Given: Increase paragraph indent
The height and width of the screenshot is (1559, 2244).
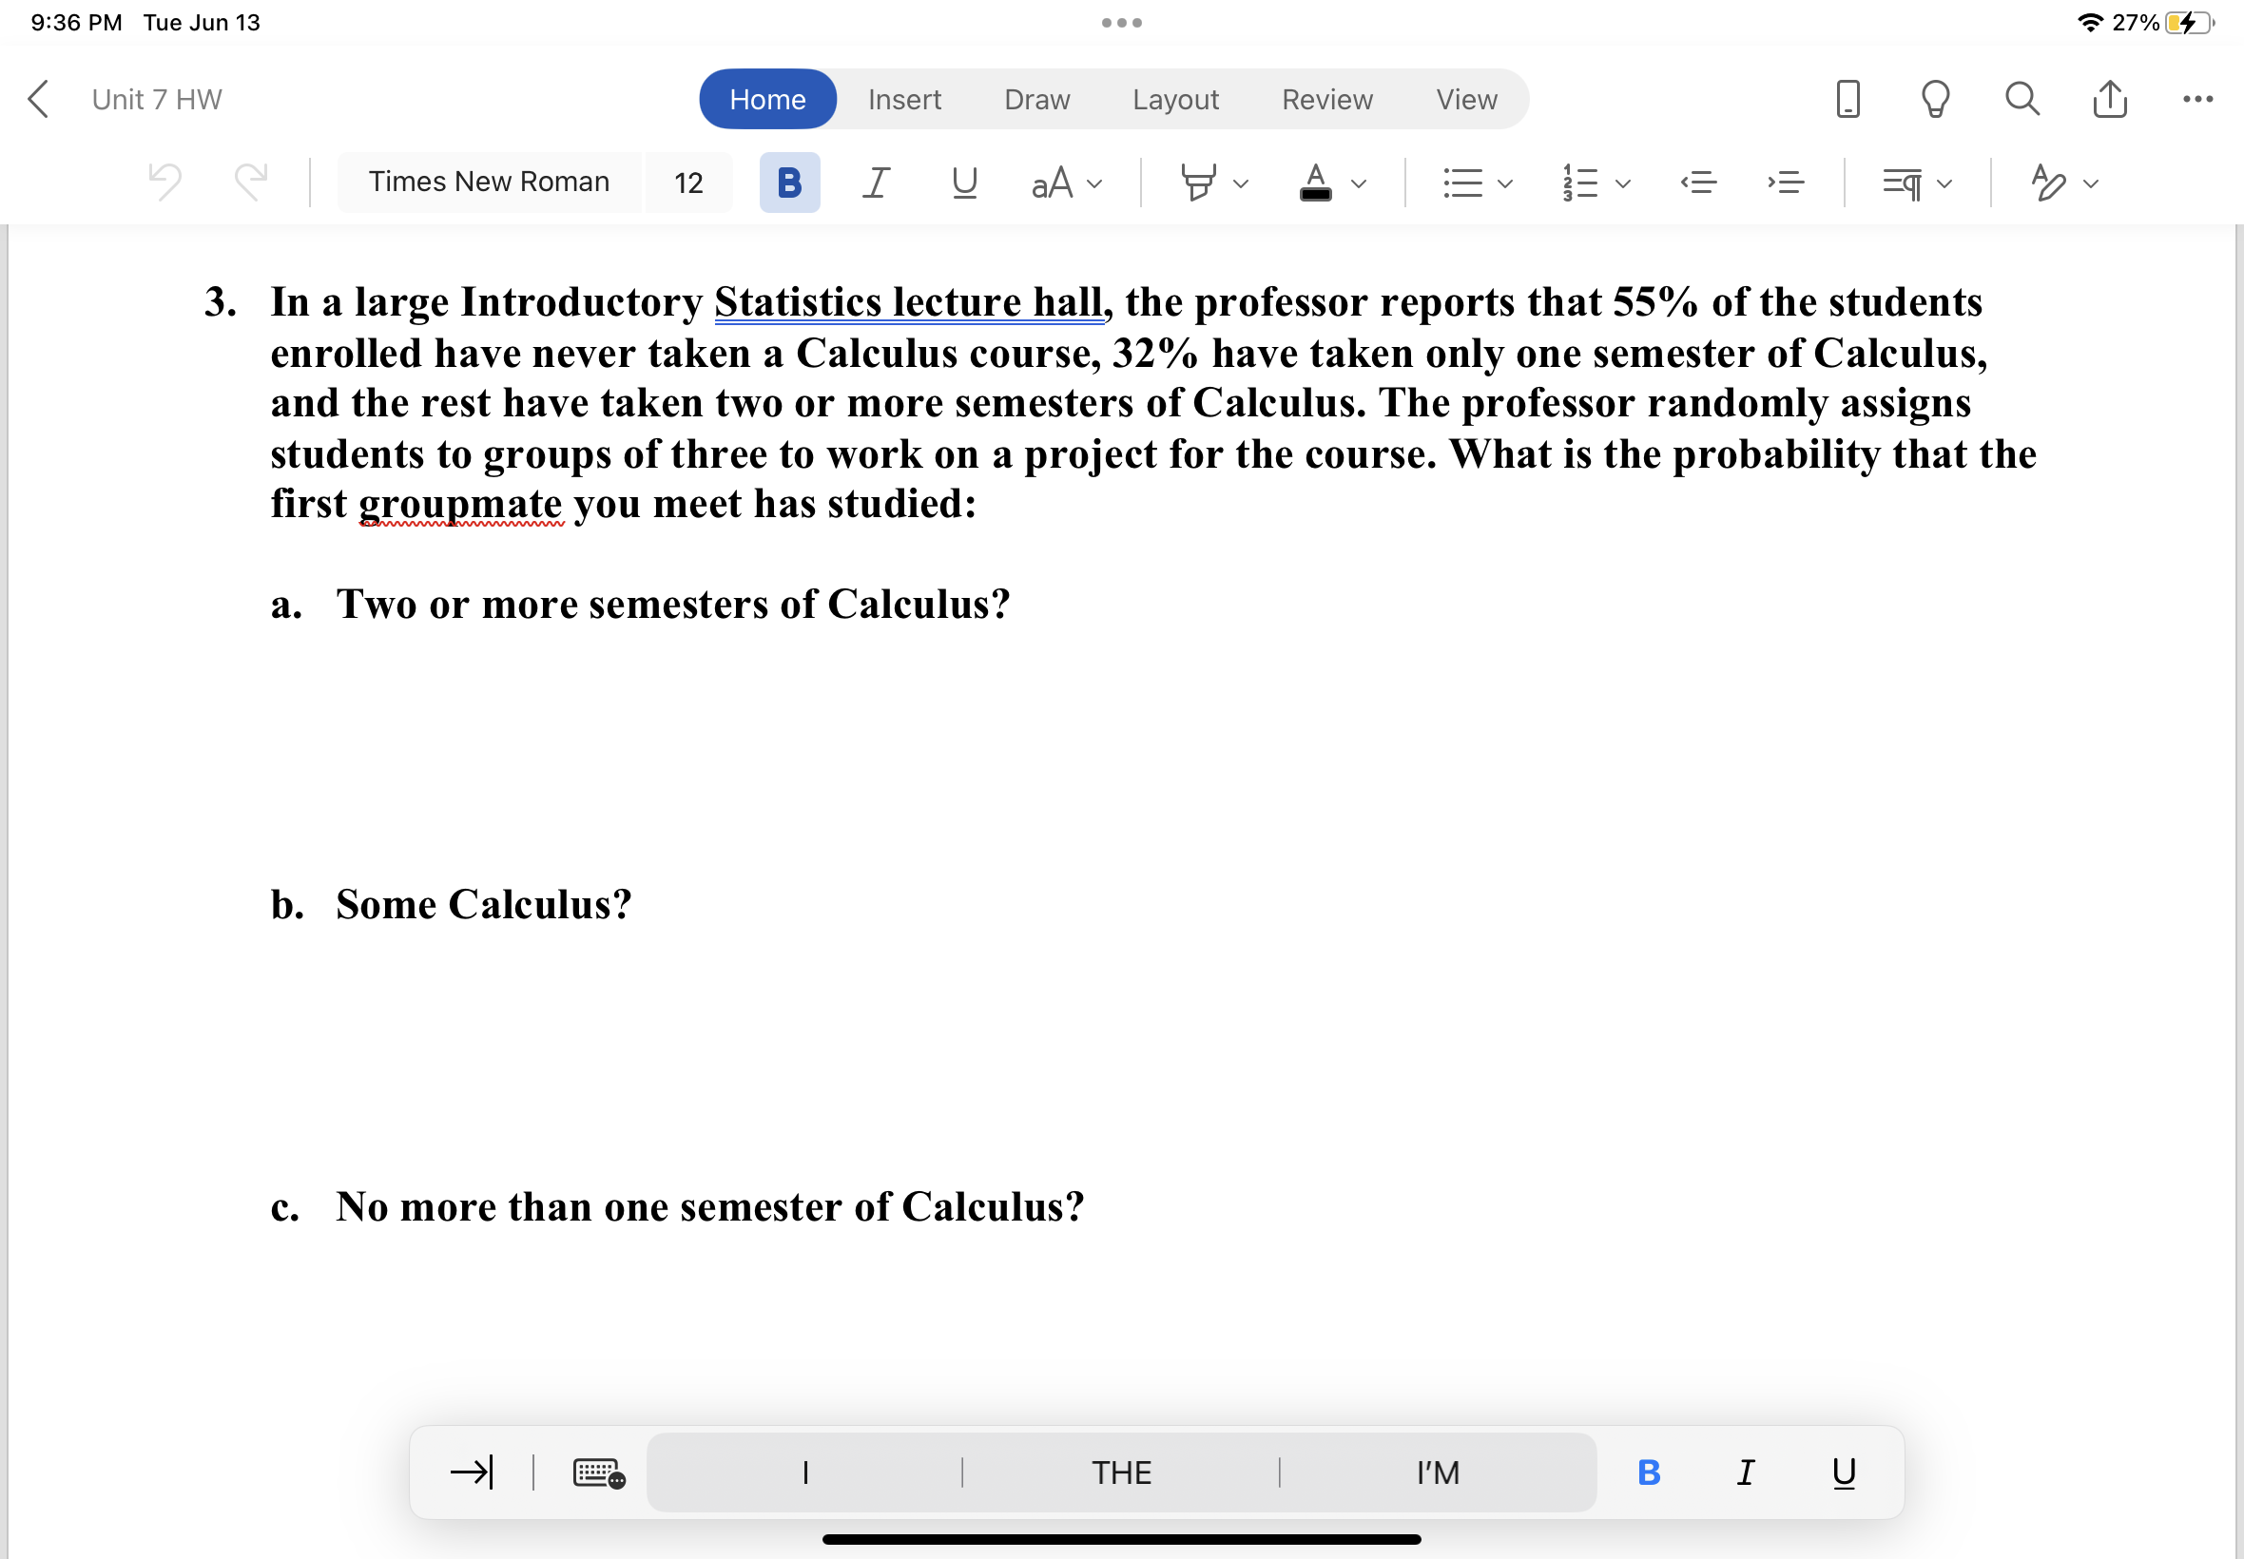Looking at the screenshot, I should click(1785, 182).
